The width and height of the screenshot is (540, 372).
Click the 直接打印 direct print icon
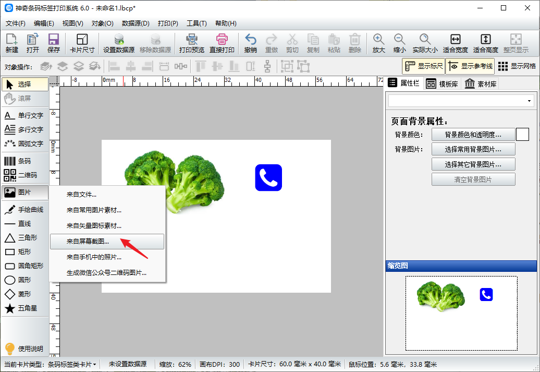(x=222, y=43)
